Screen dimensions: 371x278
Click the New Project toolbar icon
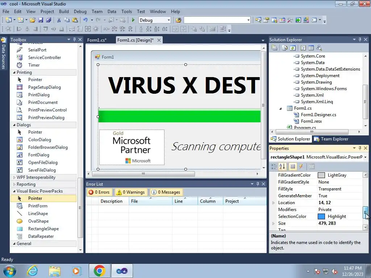tap(9, 20)
